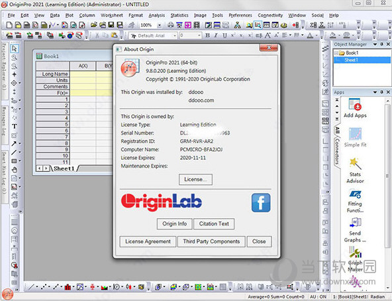Open the Analysis menu
The image size is (392, 301).
pyautogui.click(x=157, y=15)
